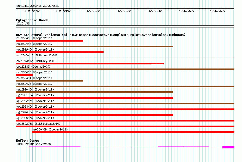Viewport: 242px width, 162px height.
Task: Click ruler position 120670300
Action: (125, 11)
